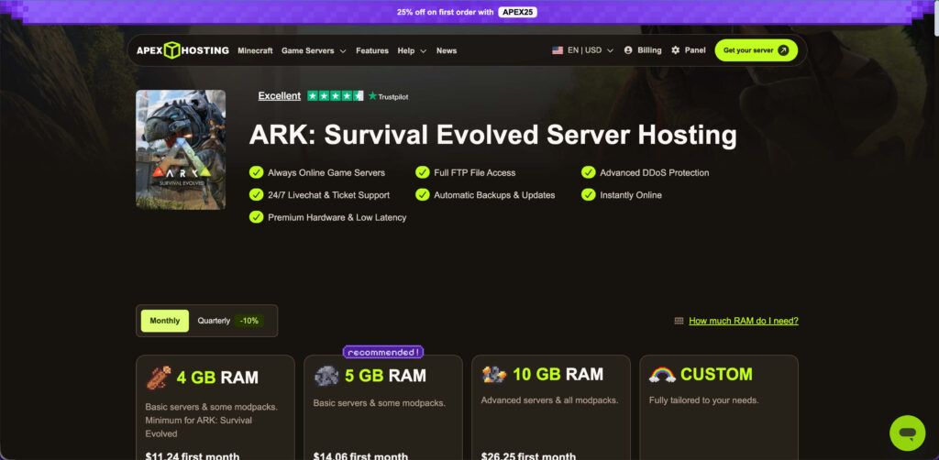Click the US flag icon
The image size is (939, 460).
pyautogui.click(x=558, y=50)
